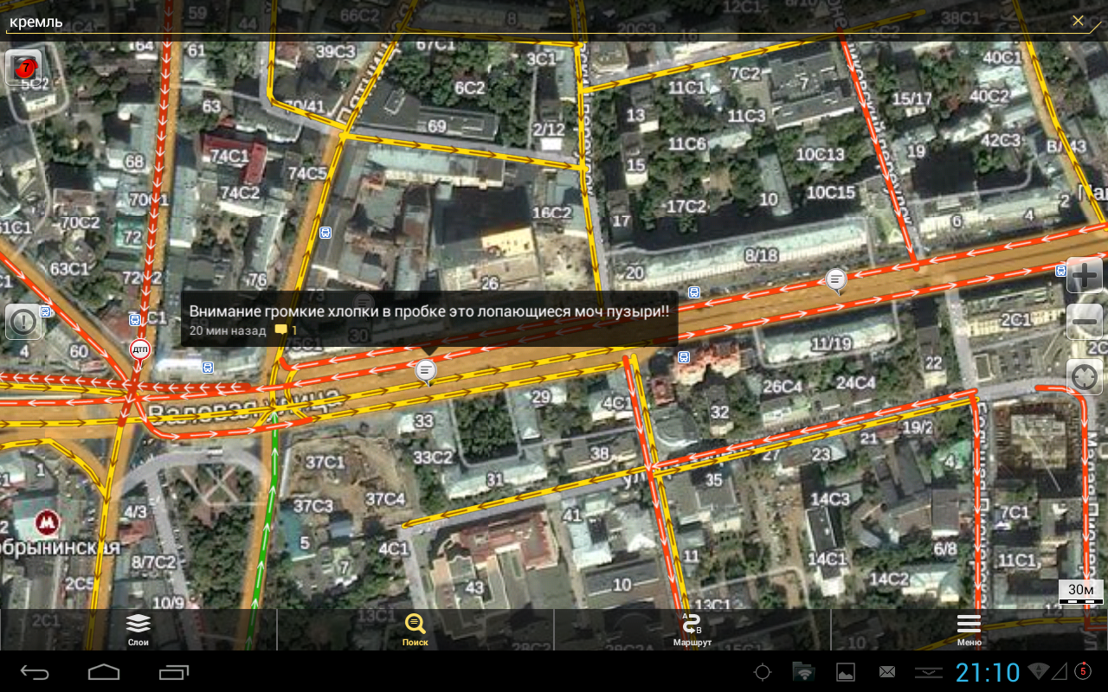Viewport: 1108px width, 692px height.
Task: Tap the 30м map scale indicator
Action: pyautogui.click(x=1081, y=592)
